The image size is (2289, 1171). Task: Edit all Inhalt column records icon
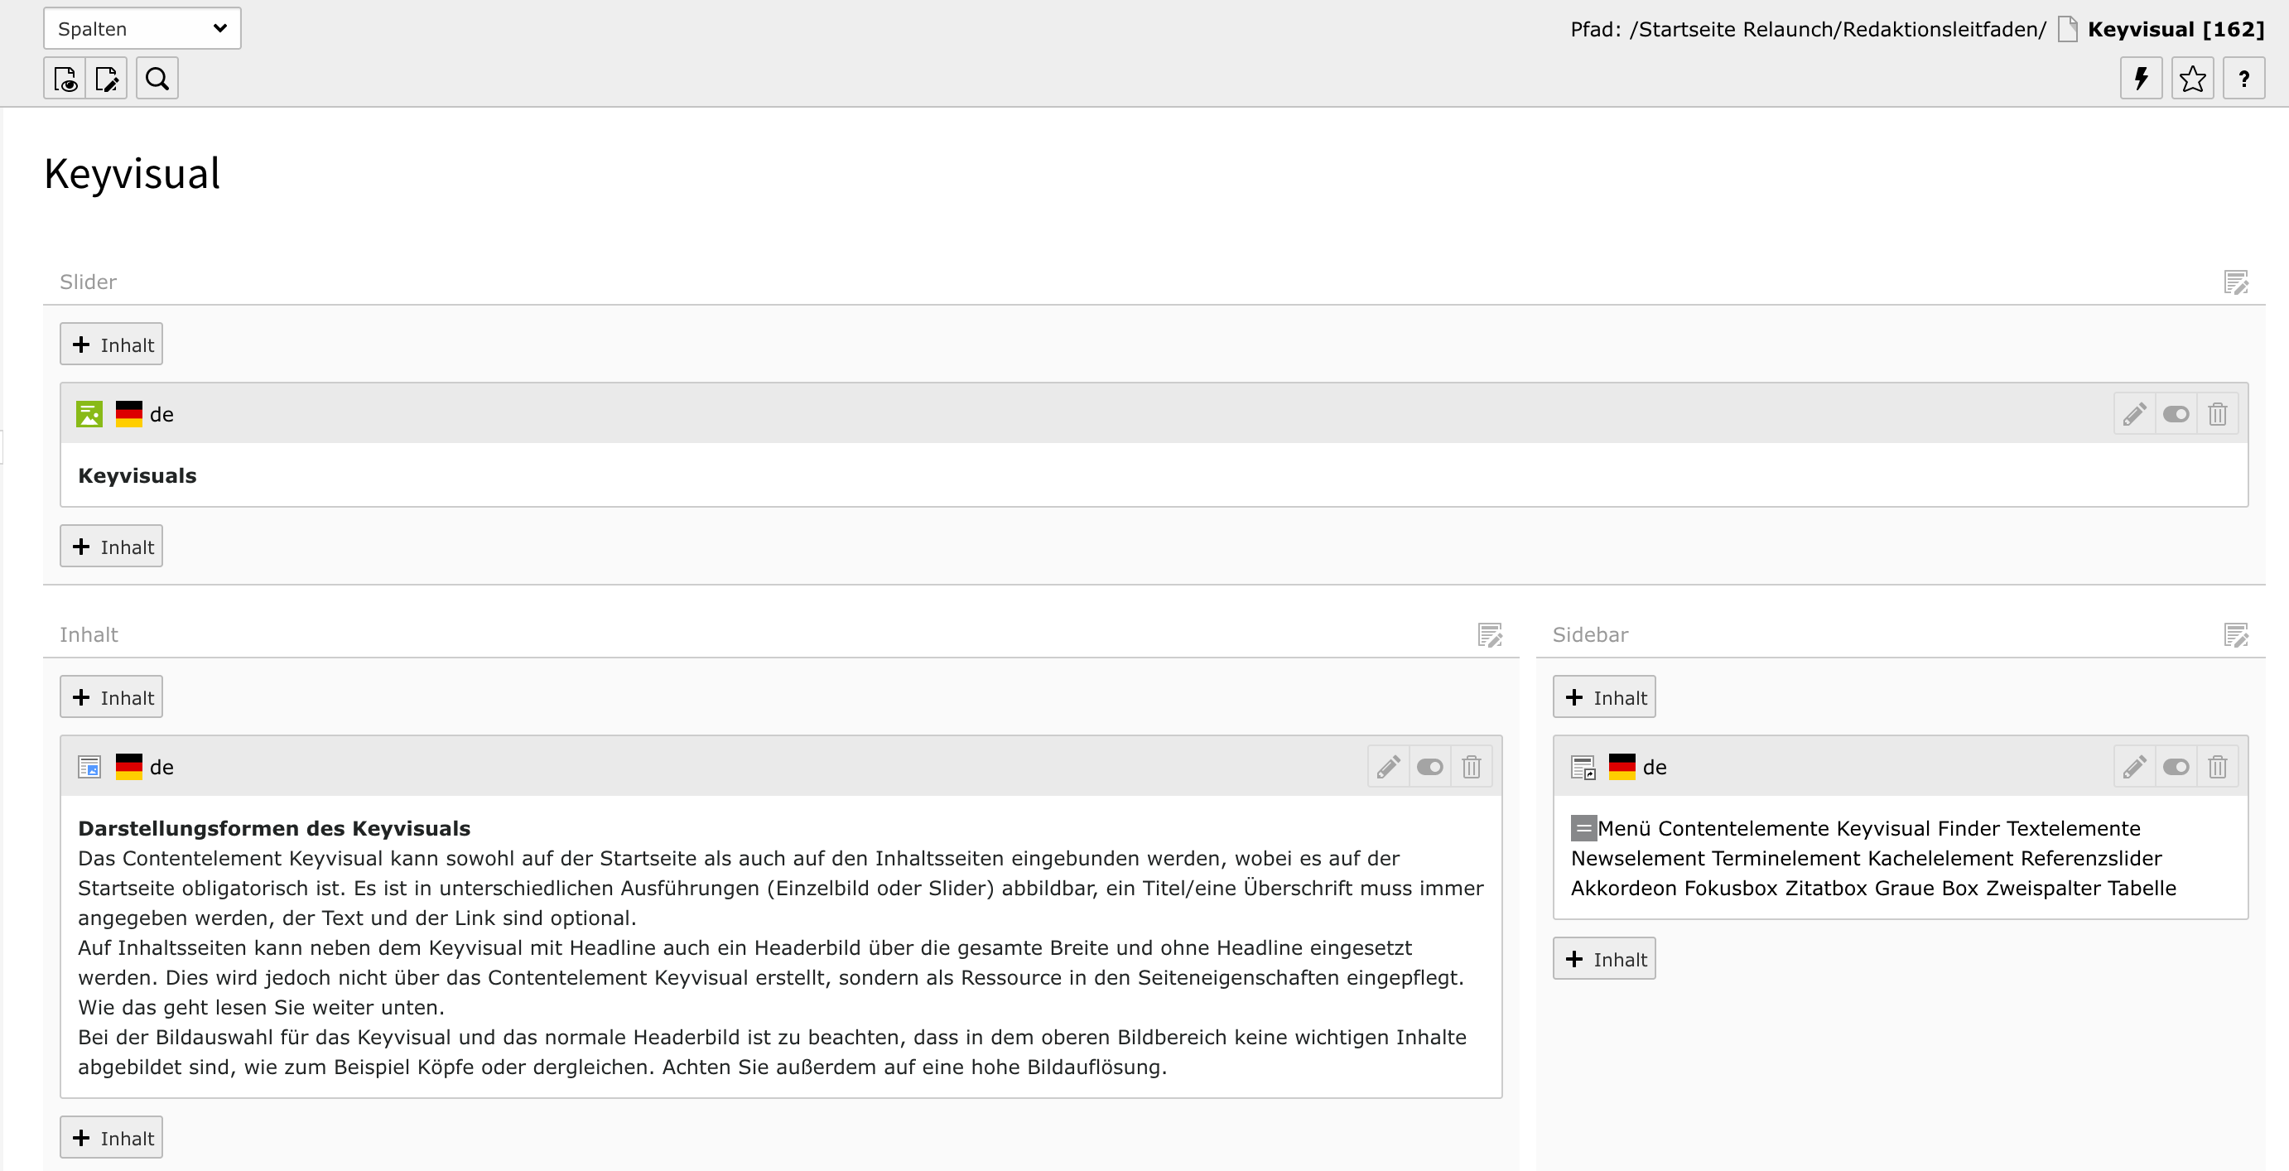(x=1489, y=635)
